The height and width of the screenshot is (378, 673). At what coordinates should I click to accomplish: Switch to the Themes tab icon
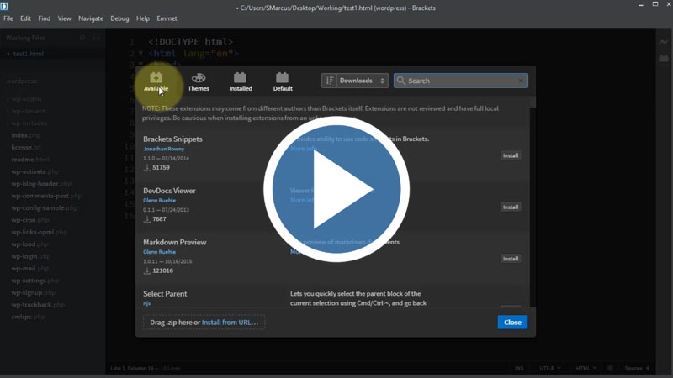click(199, 81)
